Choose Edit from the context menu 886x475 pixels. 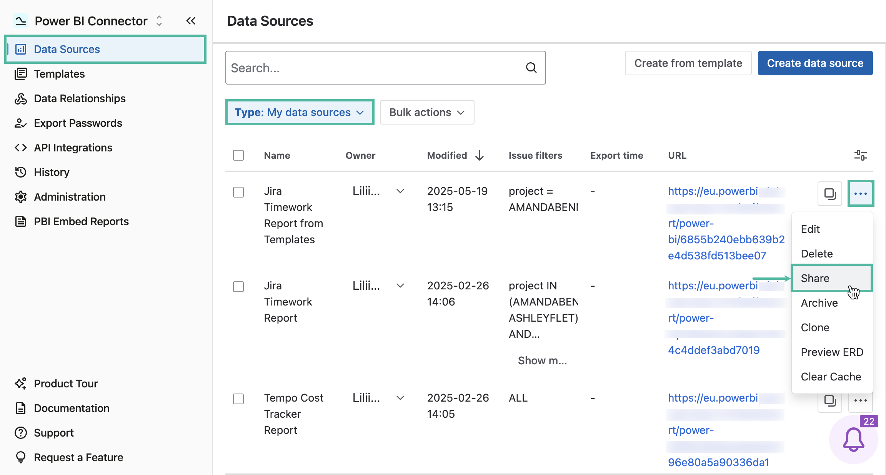coord(832,229)
